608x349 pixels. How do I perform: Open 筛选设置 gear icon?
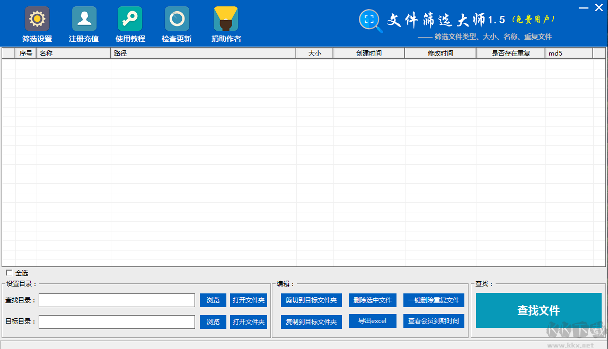click(x=37, y=19)
